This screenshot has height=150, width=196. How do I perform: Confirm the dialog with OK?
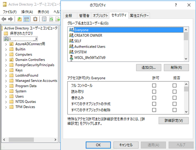click(x=98, y=145)
